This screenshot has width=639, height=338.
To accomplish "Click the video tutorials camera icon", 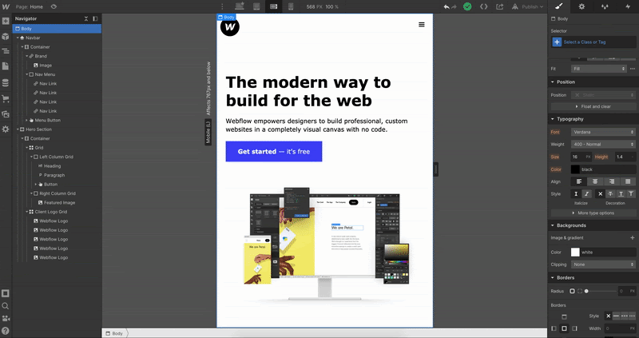I will tap(6, 319).
